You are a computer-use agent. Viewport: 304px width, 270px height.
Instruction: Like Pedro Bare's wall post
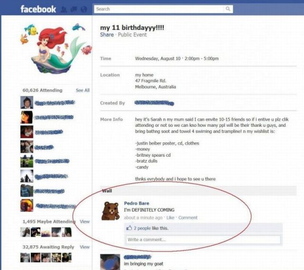coord(171,218)
